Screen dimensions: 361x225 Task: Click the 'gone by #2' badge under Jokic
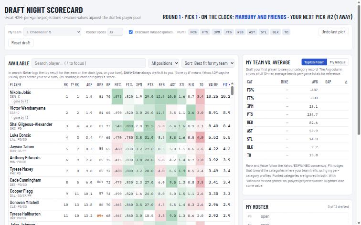[21, 102]
